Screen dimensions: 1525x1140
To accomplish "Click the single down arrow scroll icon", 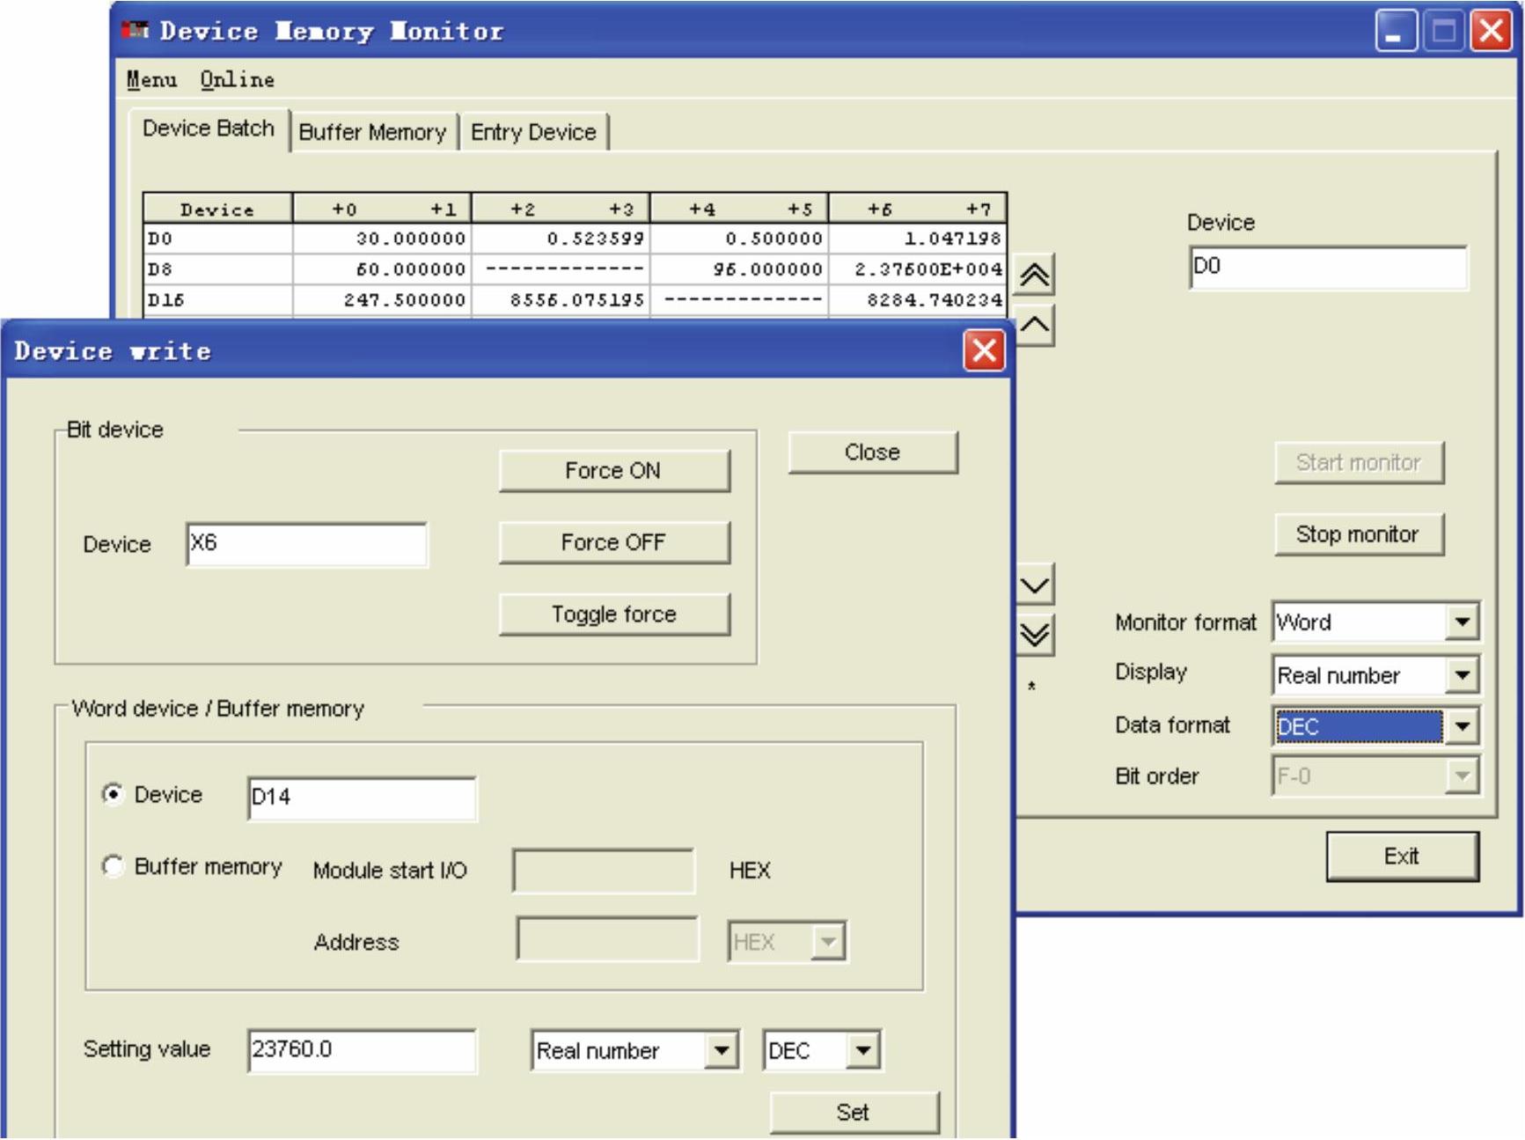I will (1035, 585).
